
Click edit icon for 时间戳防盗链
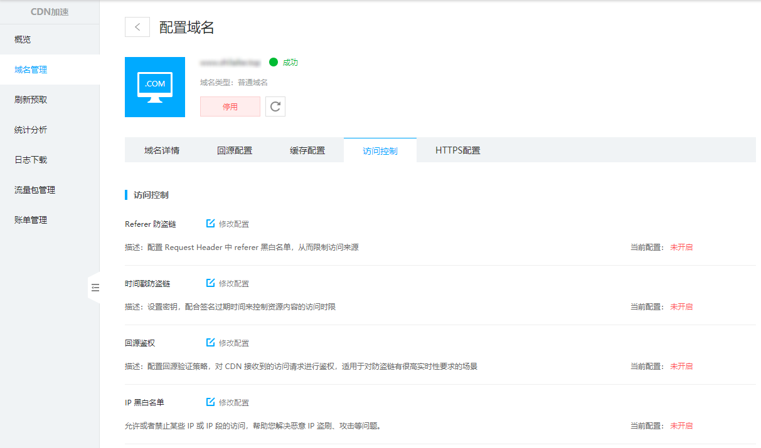pyautogui.click(x=211, y=283)
